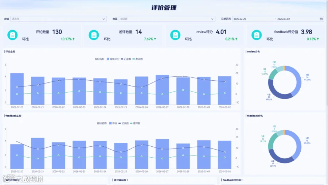Click the 2026-02-27 bar in 评分走势 chart
The image size is (328, 185).
(x=162, y=90)
